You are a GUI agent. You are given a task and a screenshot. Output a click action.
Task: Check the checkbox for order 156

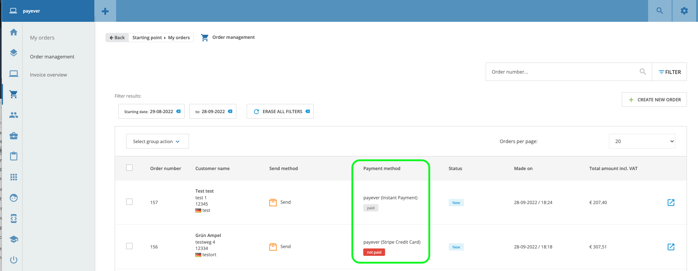pos(129,246)
